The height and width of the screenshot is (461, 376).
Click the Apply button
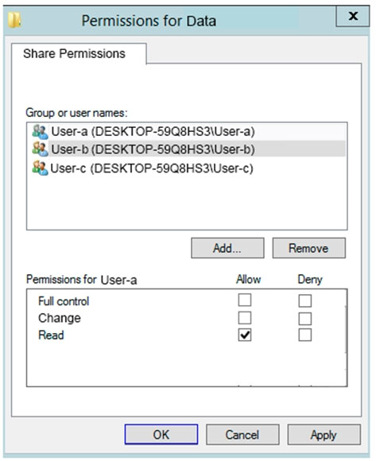pos(324,434)
